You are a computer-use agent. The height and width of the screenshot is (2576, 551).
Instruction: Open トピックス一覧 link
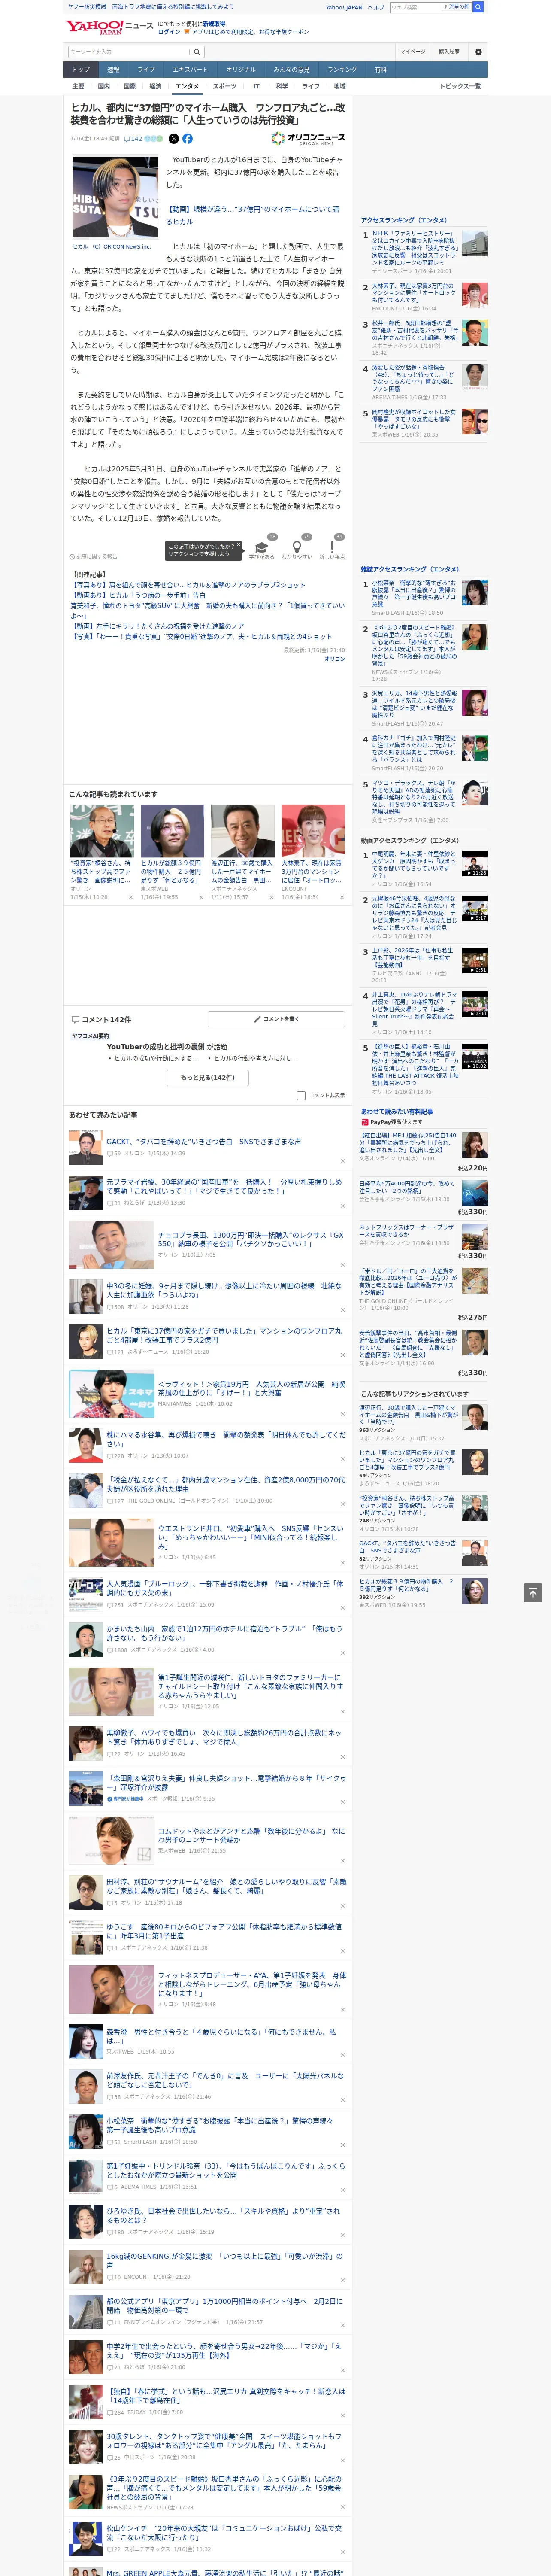tap(460, 86)
